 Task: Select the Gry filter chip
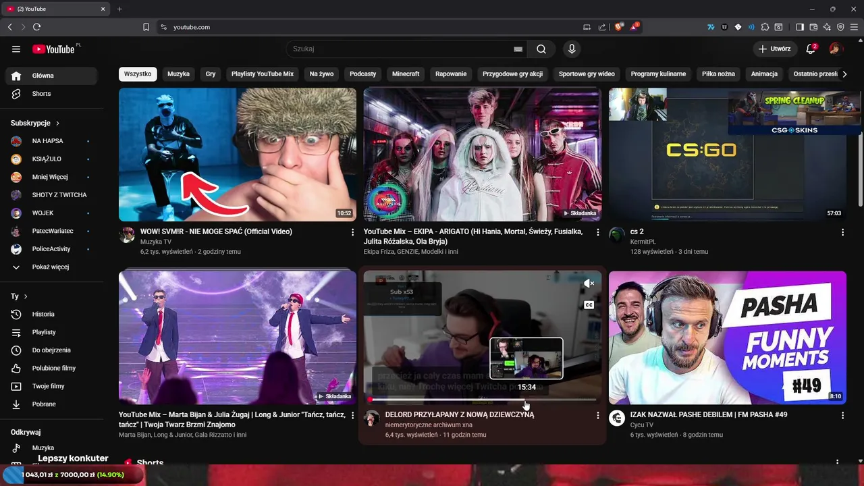pyautogui.click(x=211, y=74)
